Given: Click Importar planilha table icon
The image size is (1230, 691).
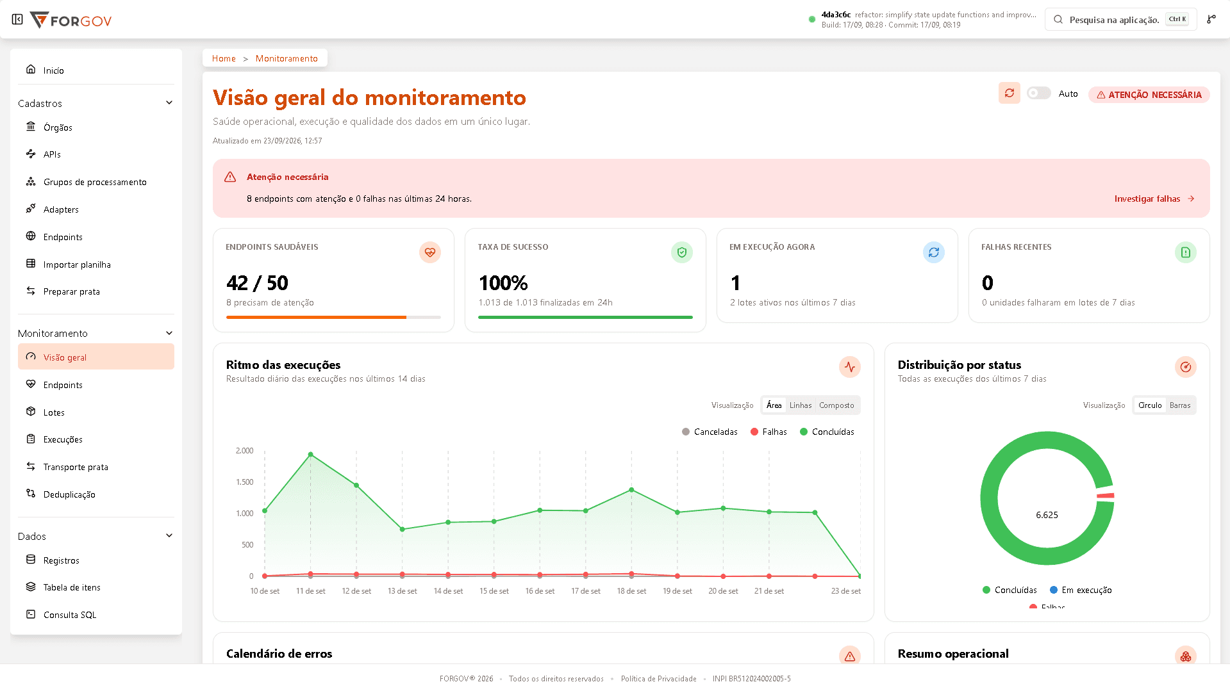Looking at the screenshot, I should [x=31, y=264].
